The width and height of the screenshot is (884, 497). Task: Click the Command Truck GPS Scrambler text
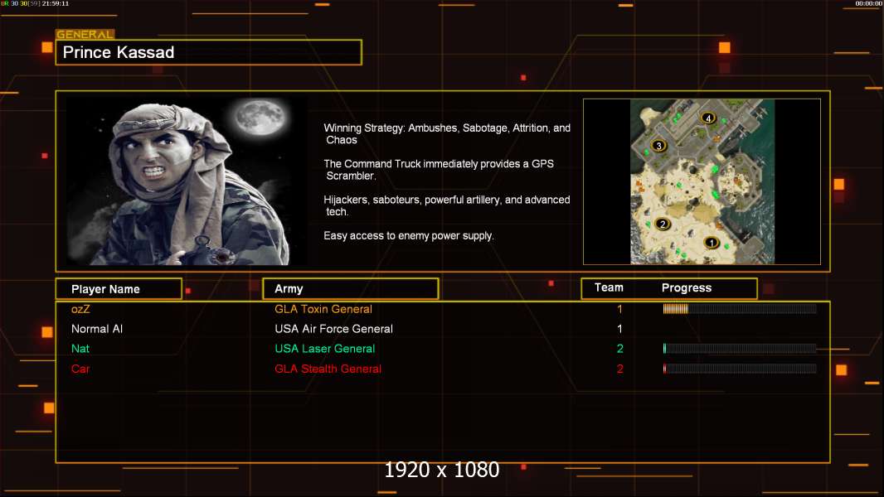[439, 170]
